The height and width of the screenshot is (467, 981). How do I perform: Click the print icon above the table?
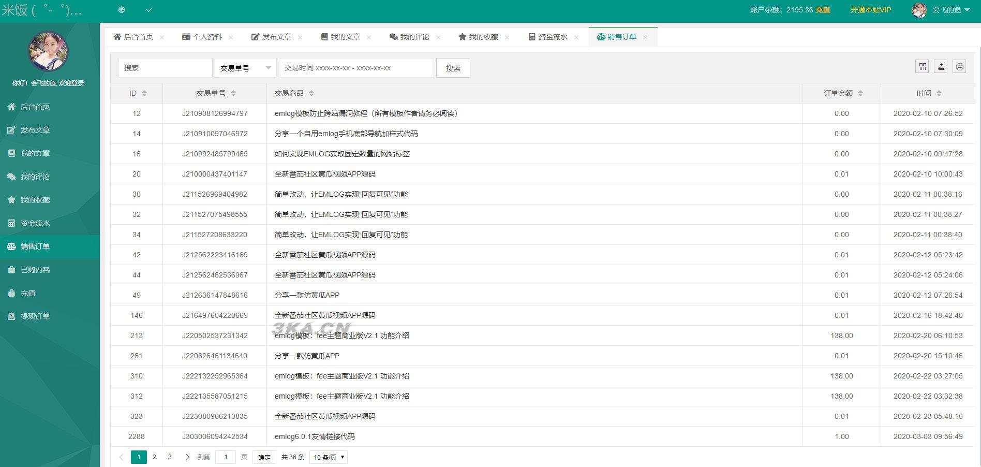(x=959, y=67)
